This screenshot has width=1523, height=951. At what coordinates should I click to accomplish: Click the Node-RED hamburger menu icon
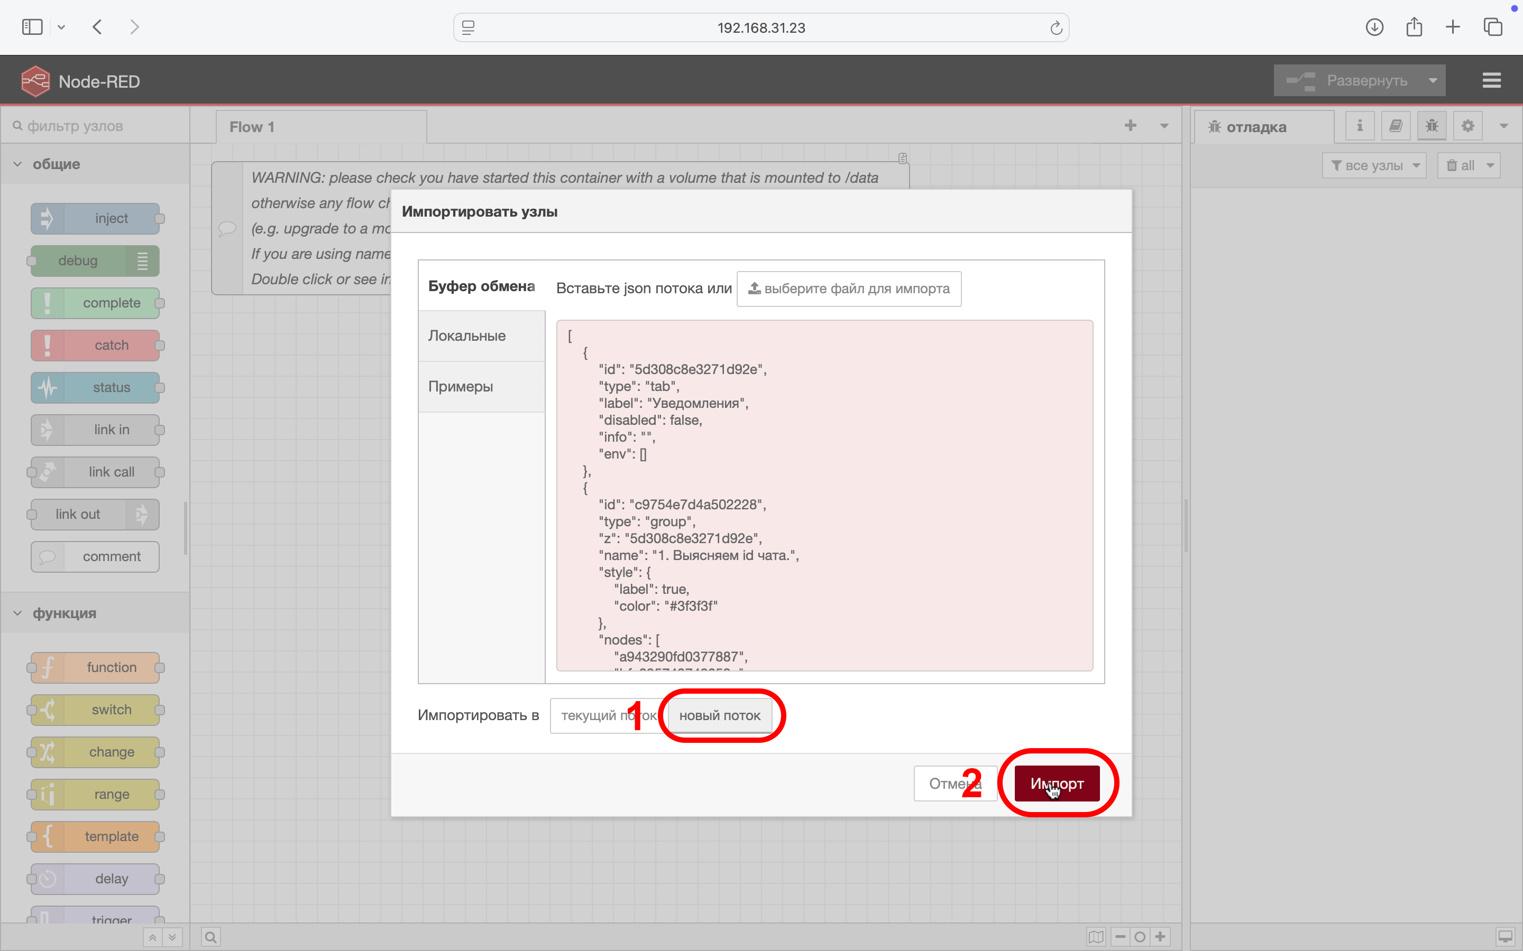(x=1491, y=80)
